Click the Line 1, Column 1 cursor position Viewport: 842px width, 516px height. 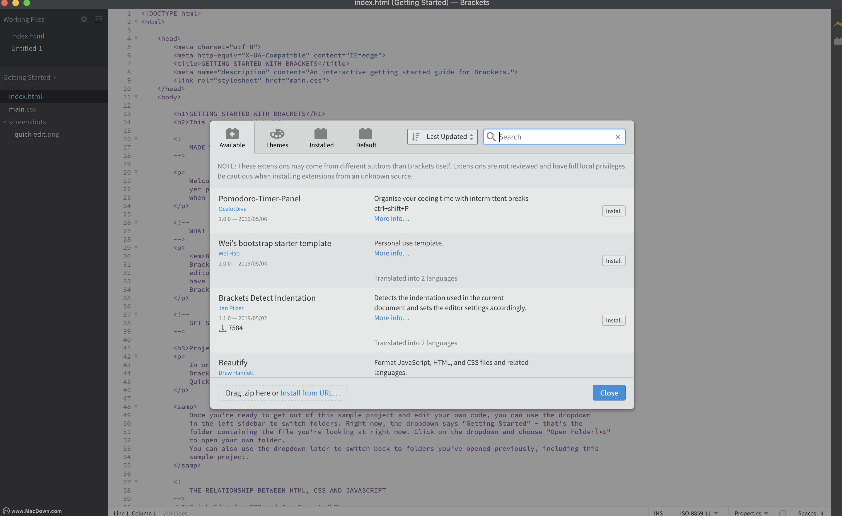coord(135,513)
